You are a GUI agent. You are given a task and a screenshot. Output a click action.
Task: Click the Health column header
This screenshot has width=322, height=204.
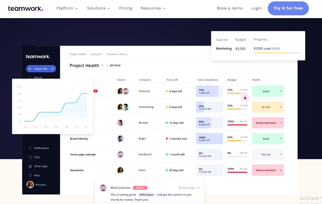point(256,80)
